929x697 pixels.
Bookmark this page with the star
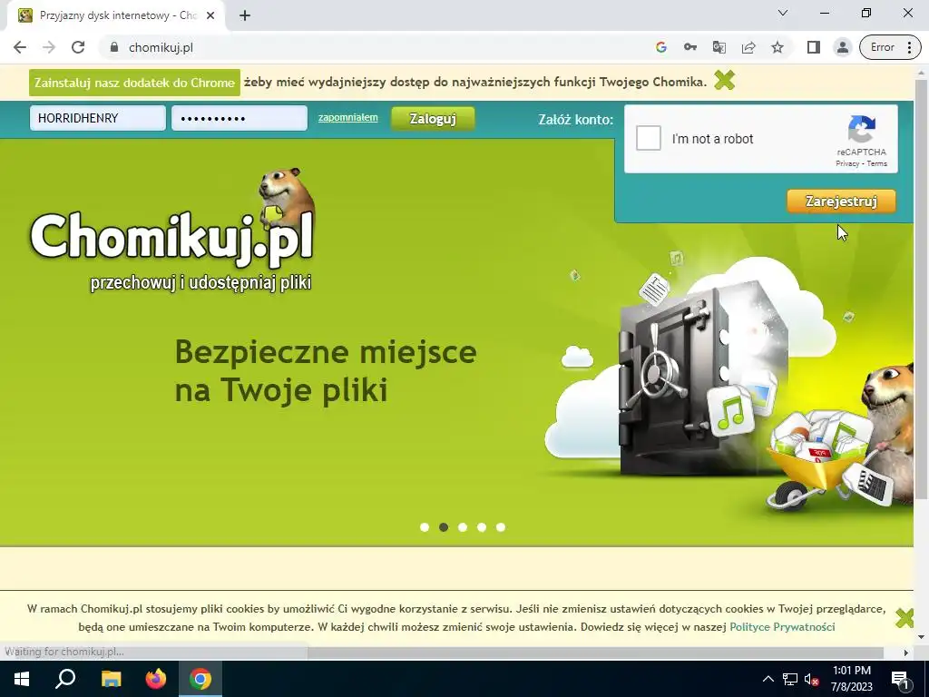coord(777,47)
